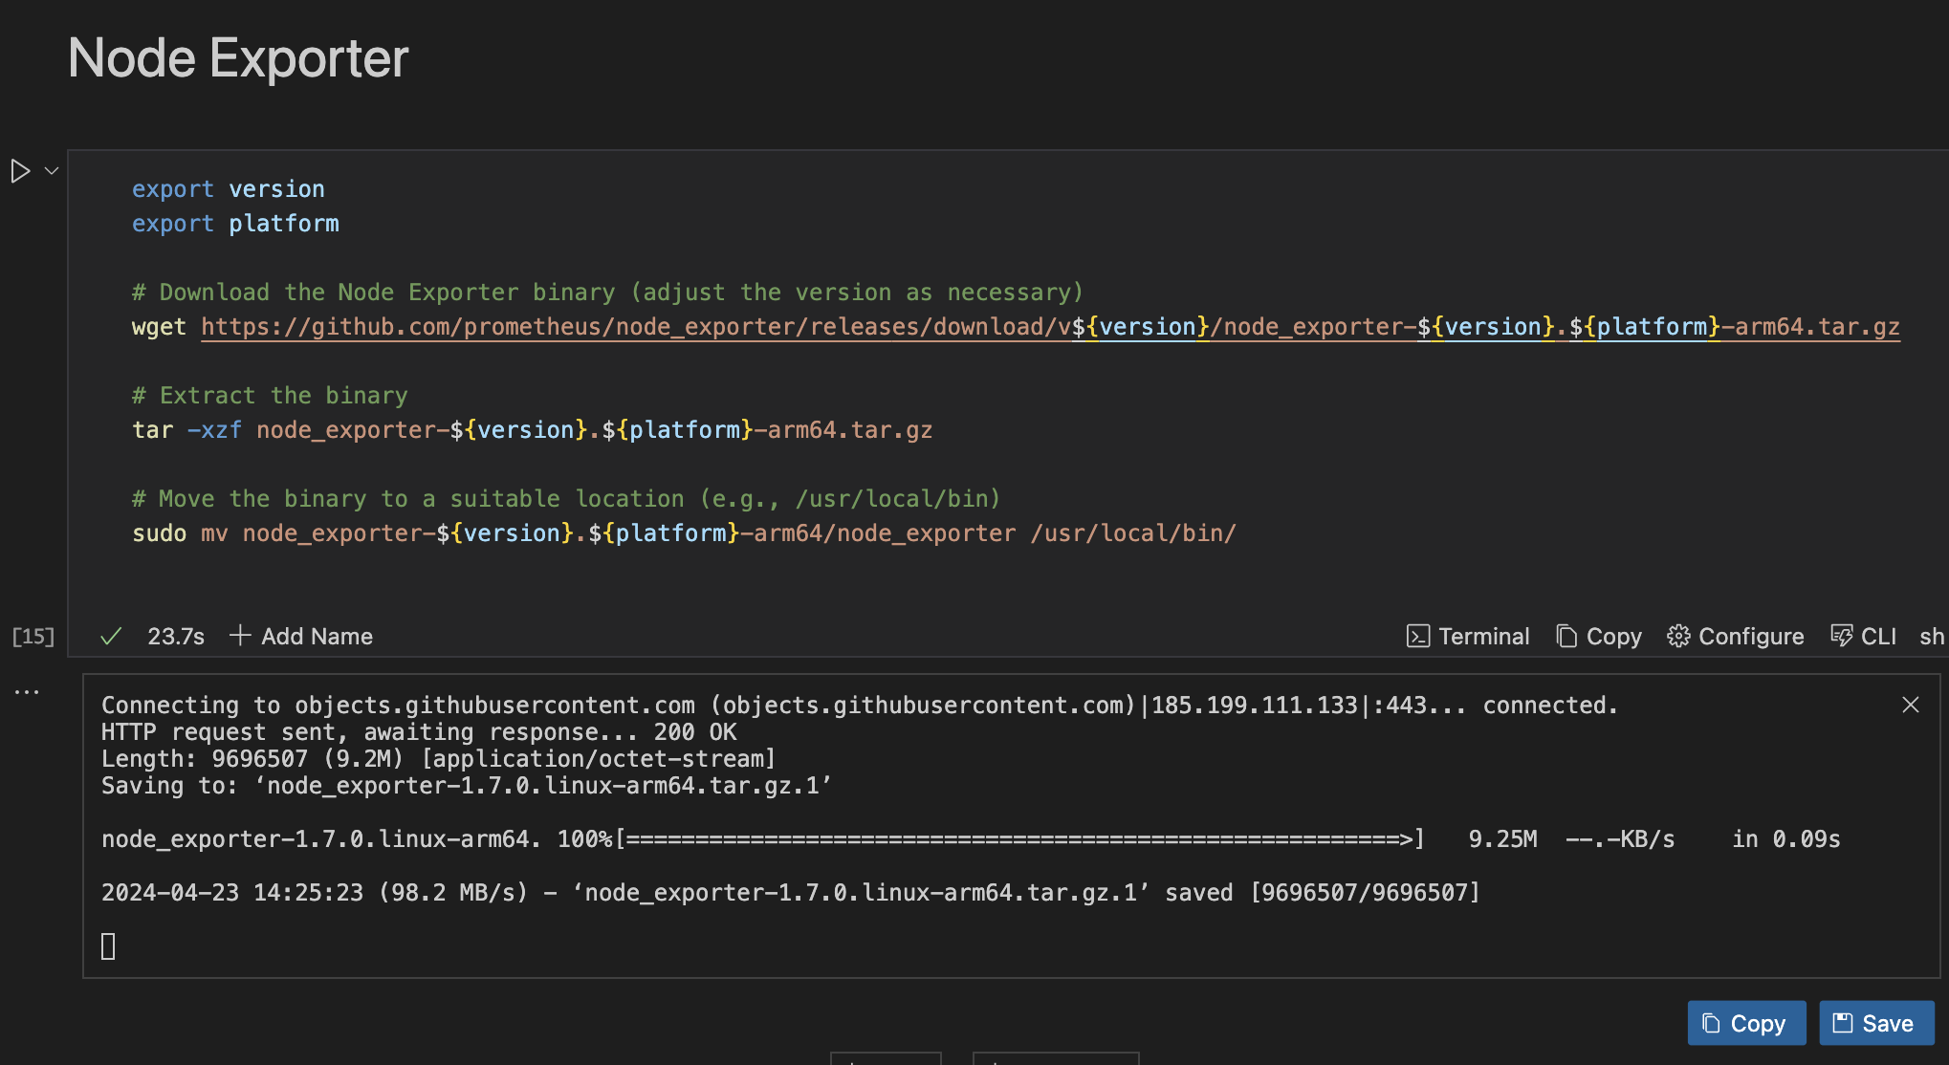Click the terminal cursor in output
Screen dimensions: 1949x1065
[x=108, y=946]
